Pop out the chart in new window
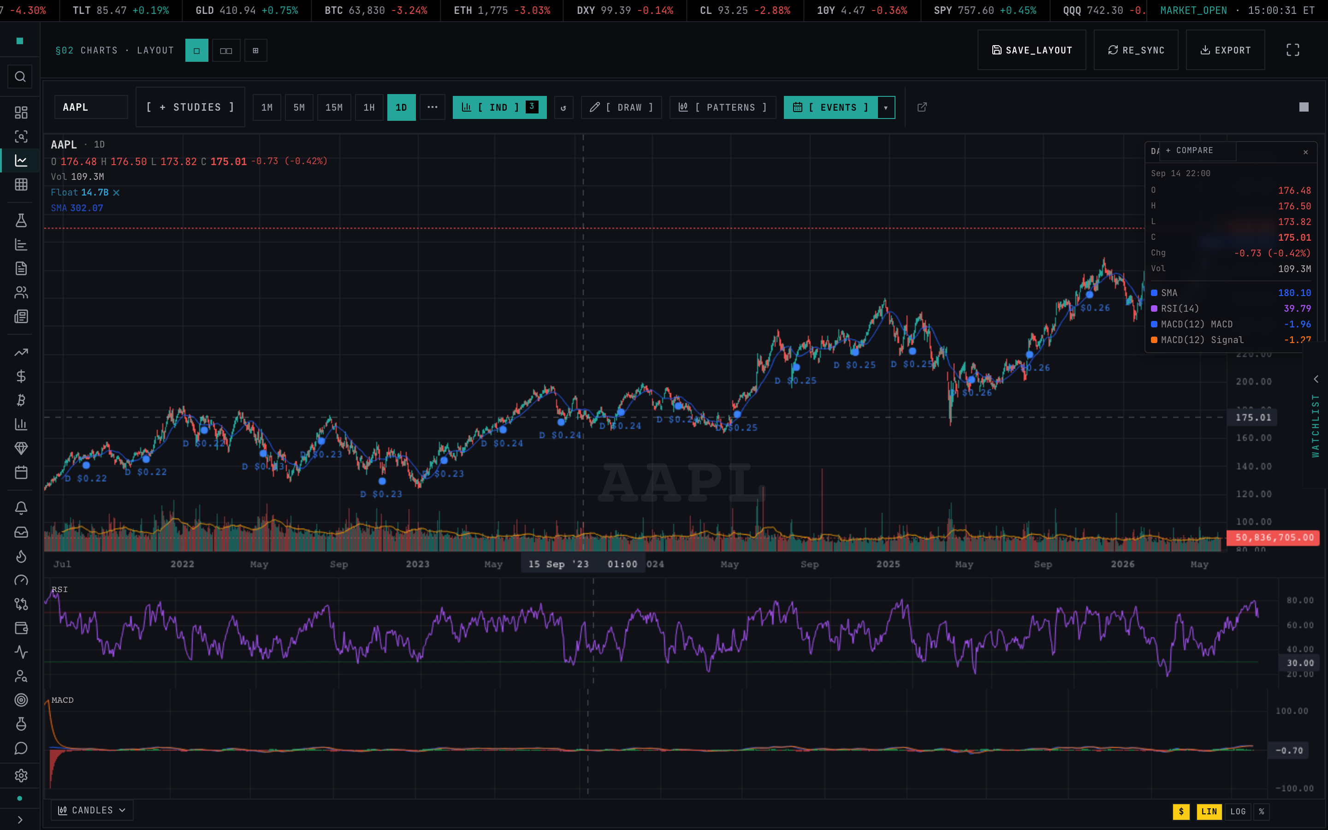Image resolution: width=1328 pixels, height=830 pixels. 922,107
